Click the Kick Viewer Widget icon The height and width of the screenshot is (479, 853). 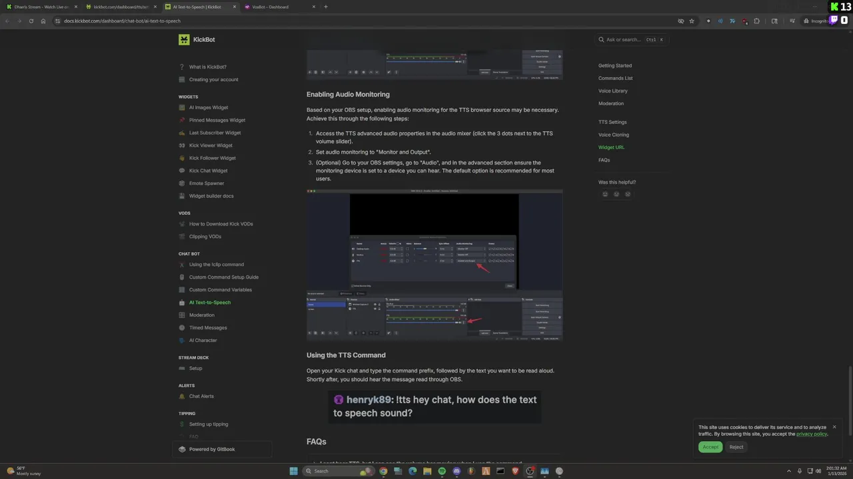182,146
